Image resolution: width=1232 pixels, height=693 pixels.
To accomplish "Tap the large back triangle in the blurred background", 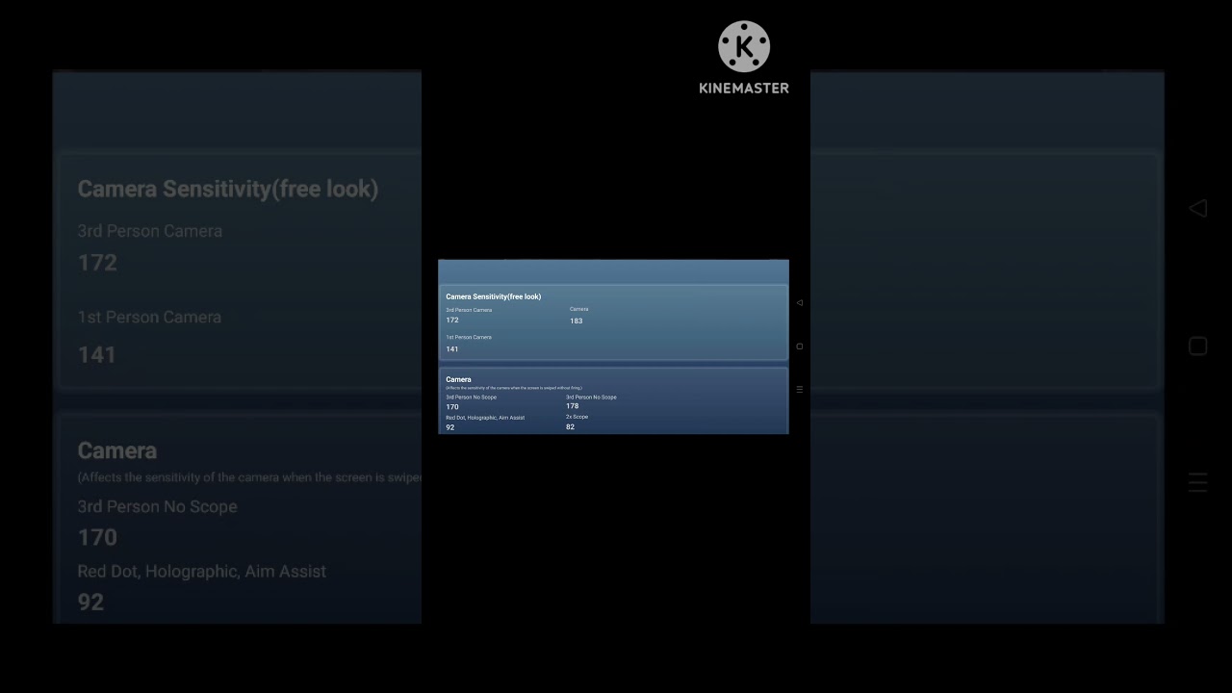I will tap(1197, 208).
